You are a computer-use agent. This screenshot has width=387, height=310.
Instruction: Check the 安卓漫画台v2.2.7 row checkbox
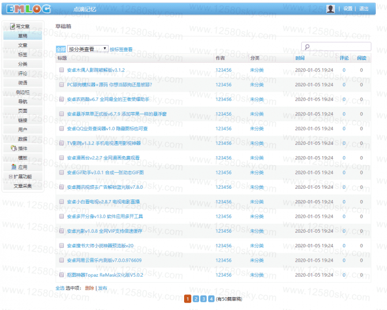click(61, 158)
